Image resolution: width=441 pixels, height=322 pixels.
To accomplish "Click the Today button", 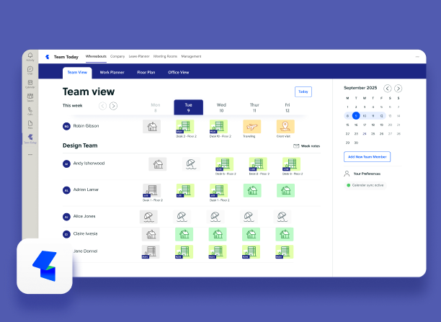I will tap(303, 91).
